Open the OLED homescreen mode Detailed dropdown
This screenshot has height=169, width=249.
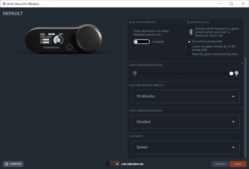tap(185, 122)
